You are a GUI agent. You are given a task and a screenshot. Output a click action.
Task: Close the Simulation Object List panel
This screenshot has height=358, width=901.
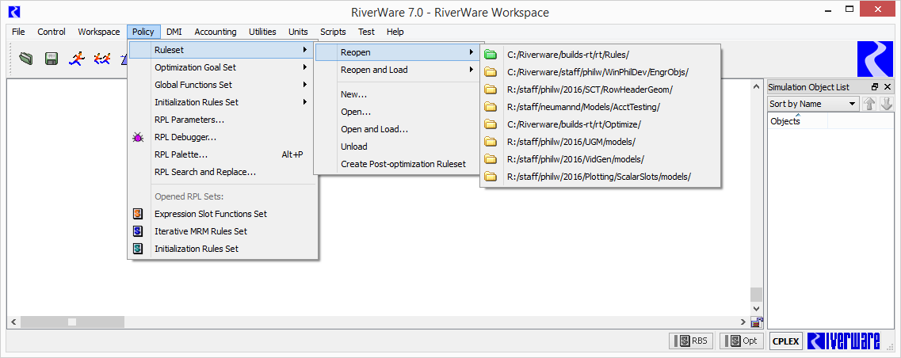pos(888,87)
